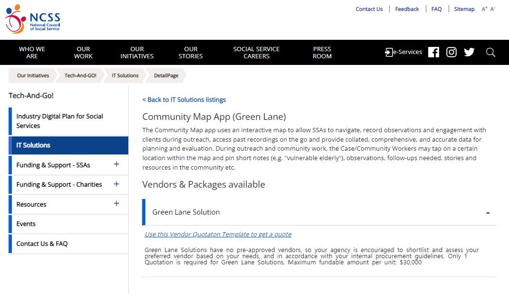This screenshot has height=307, width=509.
Task: Open SOCIAL SERVICE CAREERS menu
Action: [256, 53]
